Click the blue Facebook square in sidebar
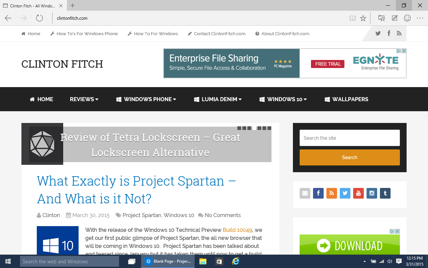Image resolution: width=428 pixels, height=268 pixels. point(318,193)
